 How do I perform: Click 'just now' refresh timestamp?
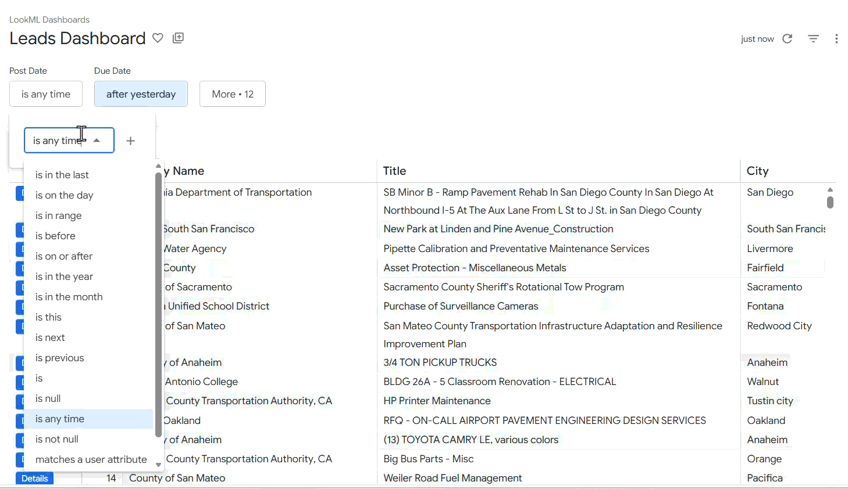757,39
